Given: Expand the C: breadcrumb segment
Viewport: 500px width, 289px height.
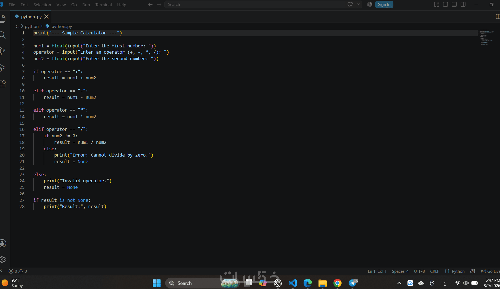Looking at the screenshot, I should (x=18, y=26).
